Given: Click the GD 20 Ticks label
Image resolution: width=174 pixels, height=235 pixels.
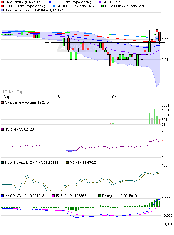Looking at the screenshot, I should [111, 2].
